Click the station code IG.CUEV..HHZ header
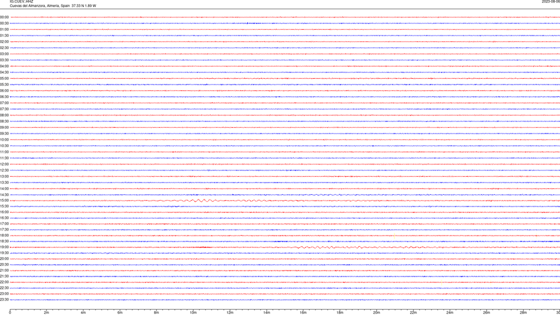This screenshot has height=315, width=560. [x=22, y=1]
